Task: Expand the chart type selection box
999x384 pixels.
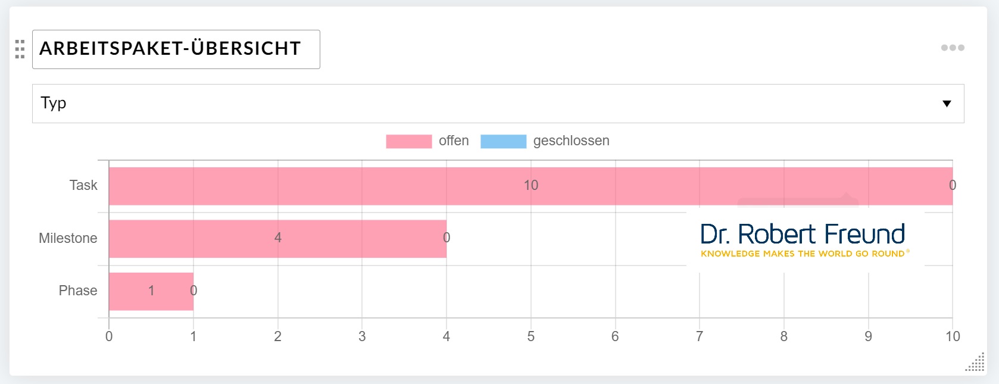Action: (x=497, y=103)
